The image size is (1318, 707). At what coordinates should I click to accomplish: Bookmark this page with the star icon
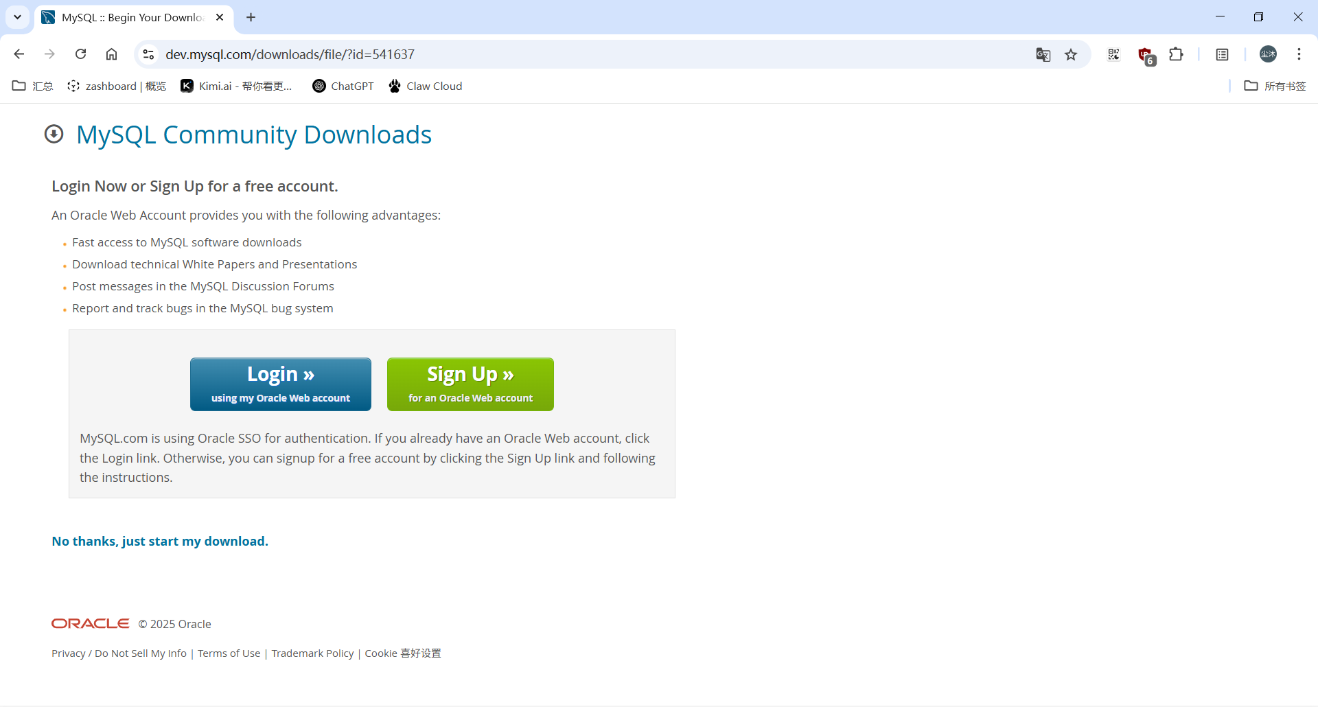tap(1071, 55)
